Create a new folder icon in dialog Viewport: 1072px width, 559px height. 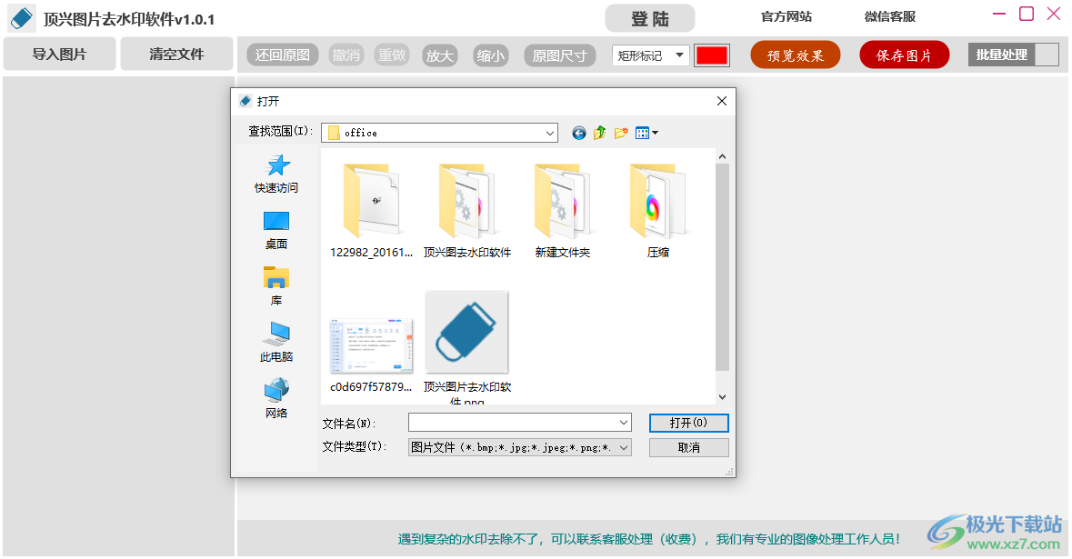(x=621, y=133)
